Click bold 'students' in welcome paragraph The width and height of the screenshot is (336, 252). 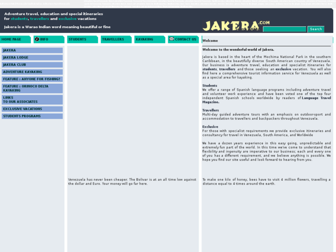(209, 69)
